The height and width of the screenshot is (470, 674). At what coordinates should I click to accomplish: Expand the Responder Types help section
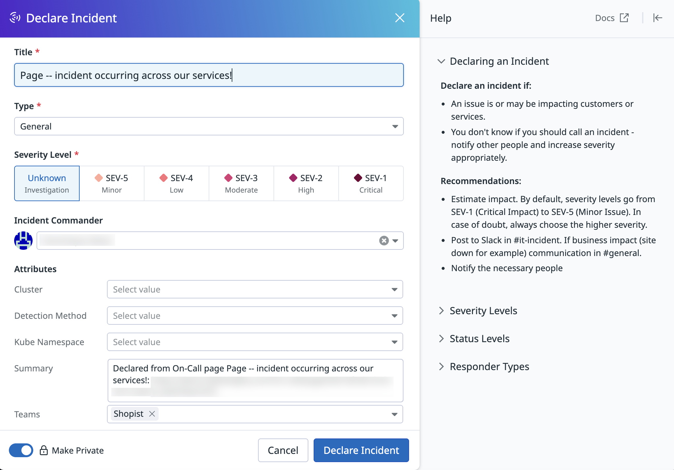click(489, 366)
